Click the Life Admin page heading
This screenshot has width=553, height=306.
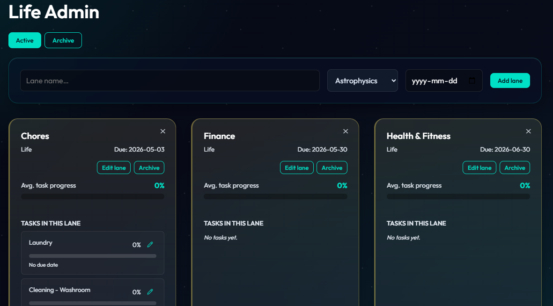tap(53, 12)
